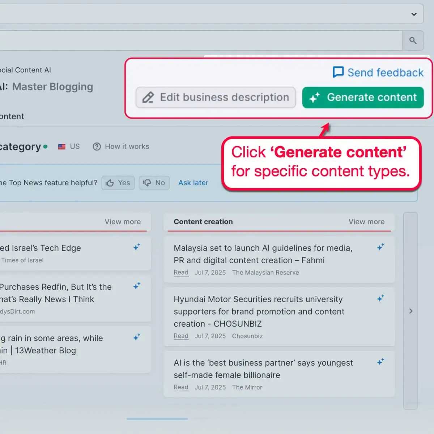Image resolution: width=434 pixels, height=434 pixels.
Task: Give a thumbs down to the Top News feature
Action: click(x=154, y=183)
